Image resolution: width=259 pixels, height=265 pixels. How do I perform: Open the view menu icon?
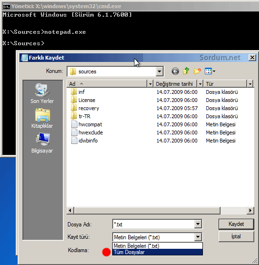pyautogui.click(x=210, y=71)
